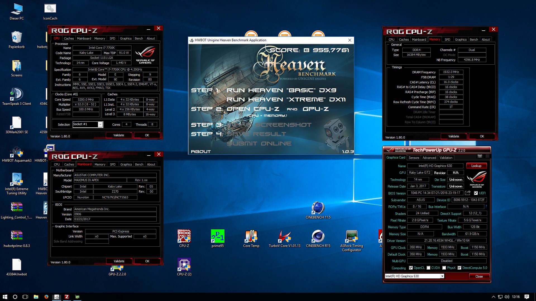Open the Papierkorb recycle bin icon
536x301 pixels.
(x=17, y=40)
